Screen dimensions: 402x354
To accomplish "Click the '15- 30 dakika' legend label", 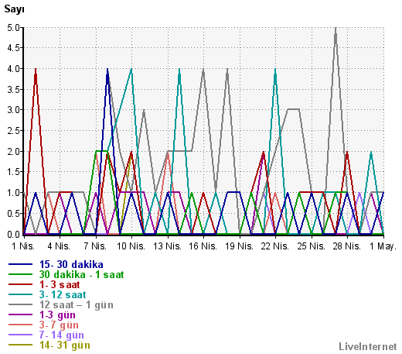I will click(71, 264).
